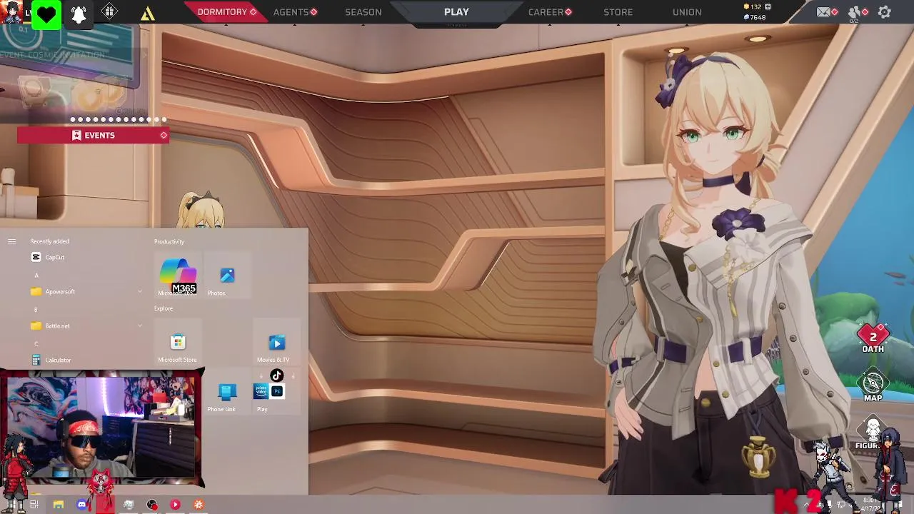
Task: Click the green heart icon
Action: point(46,14)
